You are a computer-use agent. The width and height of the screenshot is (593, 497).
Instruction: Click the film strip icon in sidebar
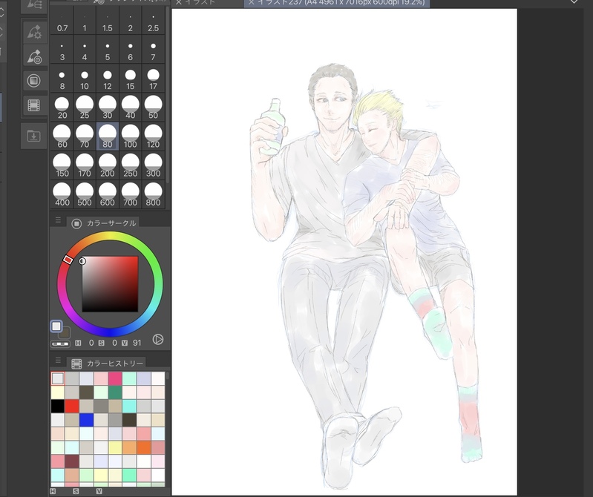click(x=34, y=105)
